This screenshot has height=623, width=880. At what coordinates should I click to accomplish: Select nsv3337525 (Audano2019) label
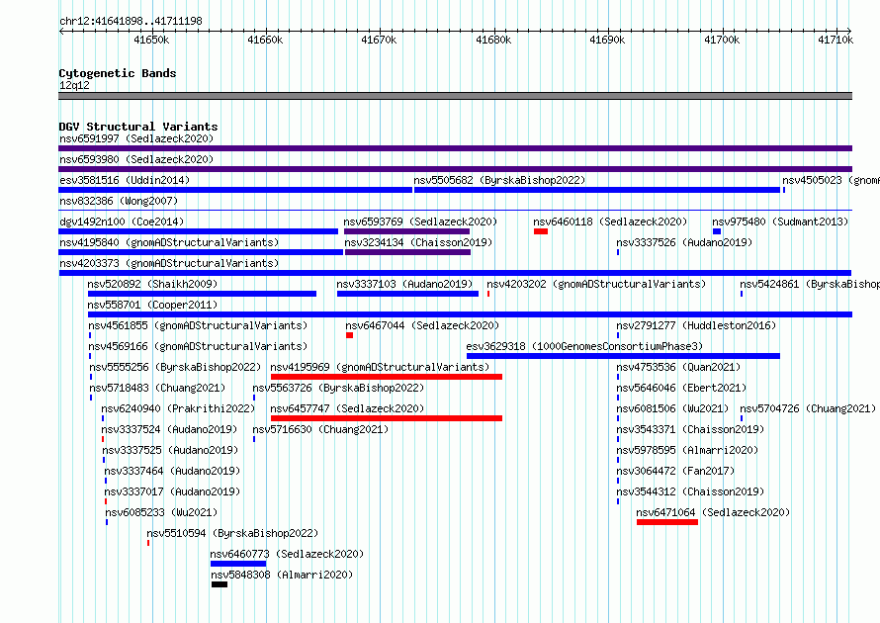(170, 450)
